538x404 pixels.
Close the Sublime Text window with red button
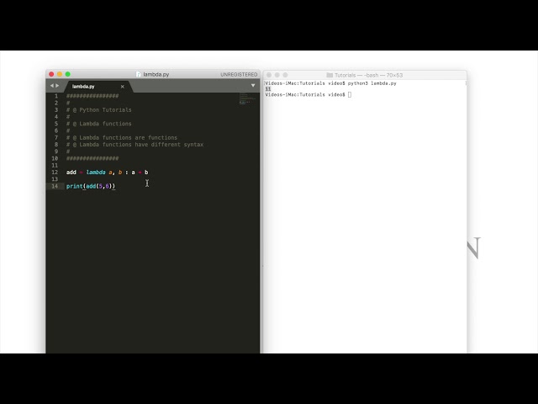[x=51, y=74]
